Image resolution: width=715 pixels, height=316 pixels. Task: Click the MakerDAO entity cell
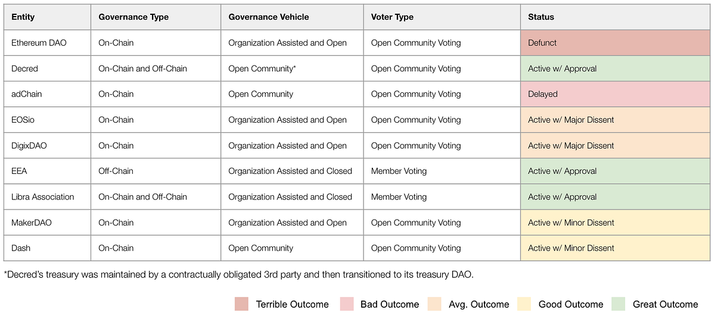tap(47, 222)
